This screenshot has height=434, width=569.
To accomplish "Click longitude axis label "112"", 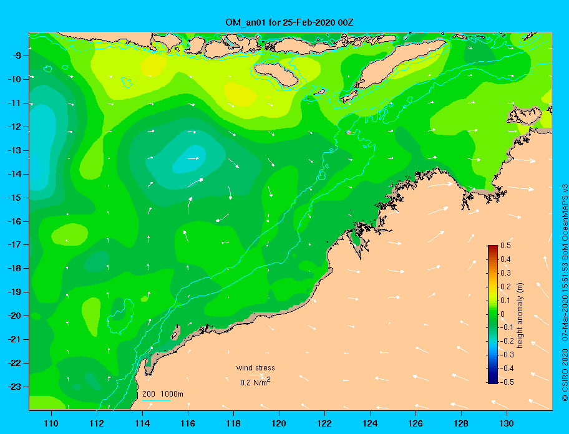I will click(97, 423).
